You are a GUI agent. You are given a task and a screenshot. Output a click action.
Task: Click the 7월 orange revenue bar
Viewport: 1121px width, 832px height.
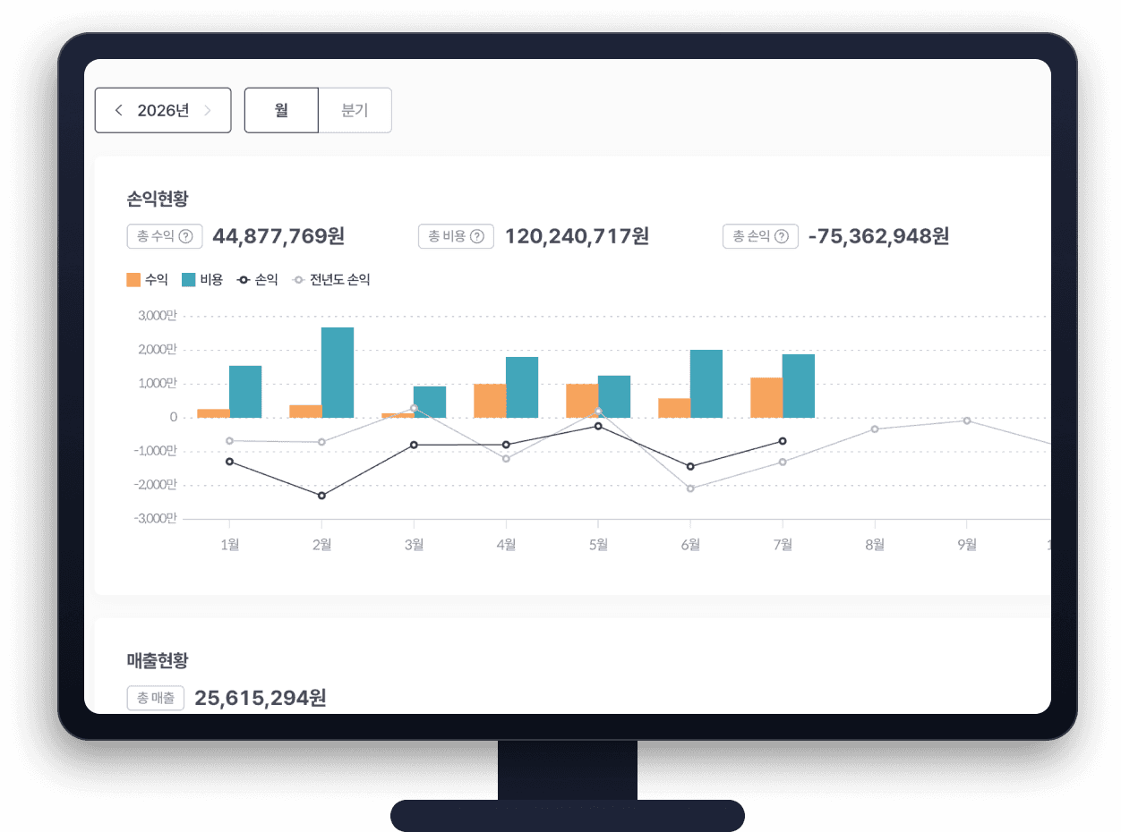[766, 397]
